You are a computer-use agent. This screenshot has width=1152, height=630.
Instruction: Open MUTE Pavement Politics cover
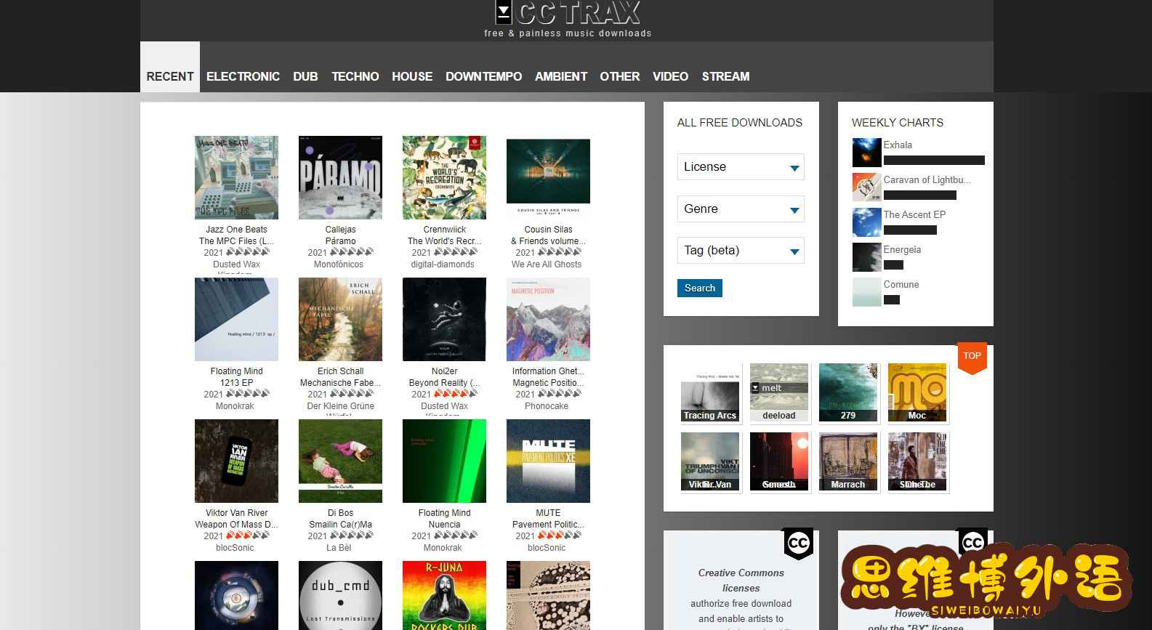click(x=548, y=461)
